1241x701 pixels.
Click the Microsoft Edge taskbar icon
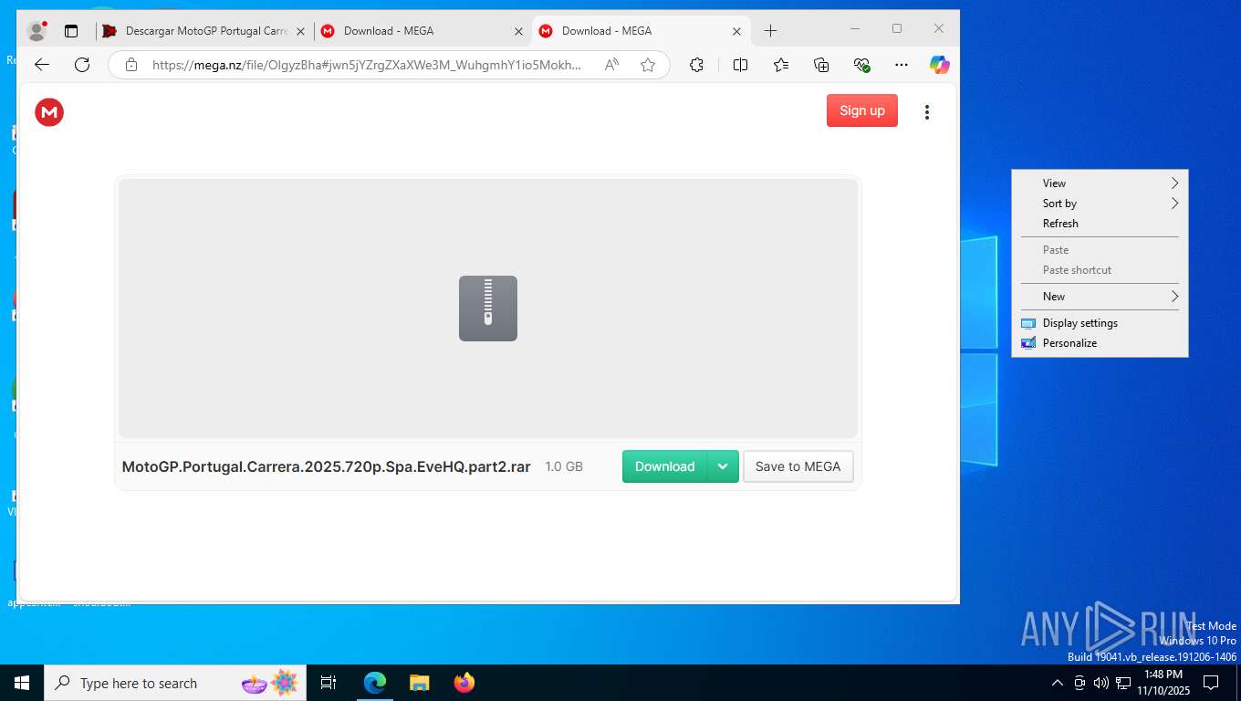[x=375, y=683]
